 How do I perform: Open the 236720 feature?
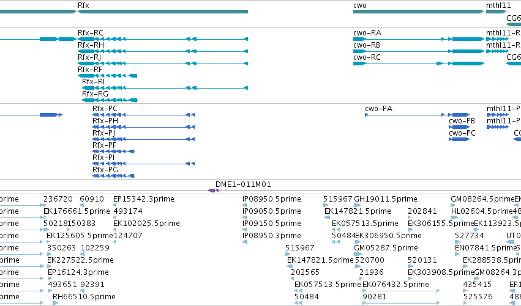tap(58, 199)
